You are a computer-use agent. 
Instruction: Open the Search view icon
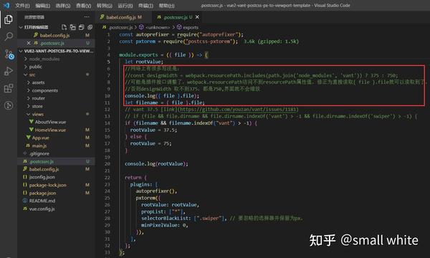(9, 36)
